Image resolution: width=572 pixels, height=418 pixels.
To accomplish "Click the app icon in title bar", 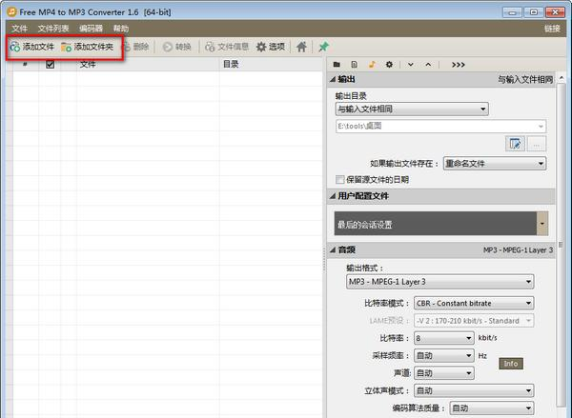I will tap(11, 11).
